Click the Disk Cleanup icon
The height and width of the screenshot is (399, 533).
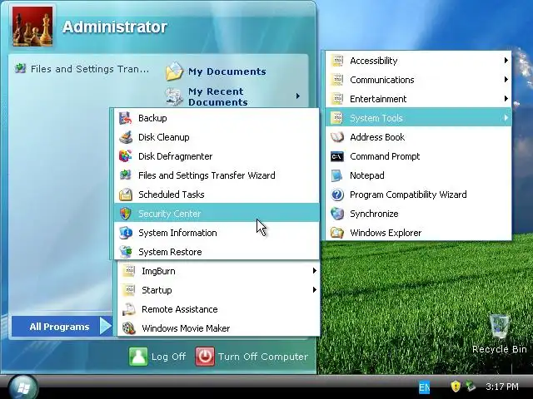[126, 137]
